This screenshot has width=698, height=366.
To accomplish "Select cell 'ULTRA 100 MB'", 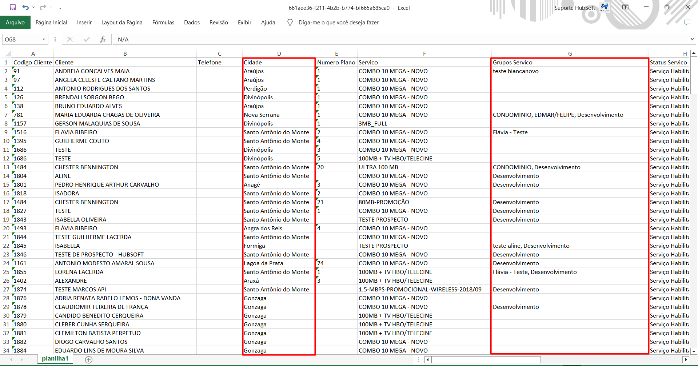I will pyautogui.click(x=424, y=167).
